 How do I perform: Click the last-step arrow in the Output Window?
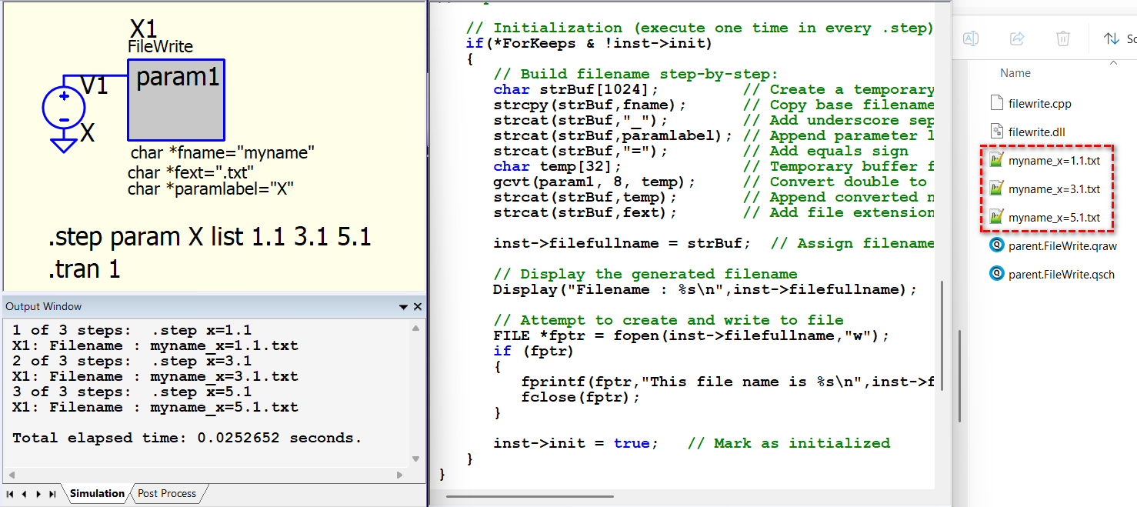coord(51,493)
